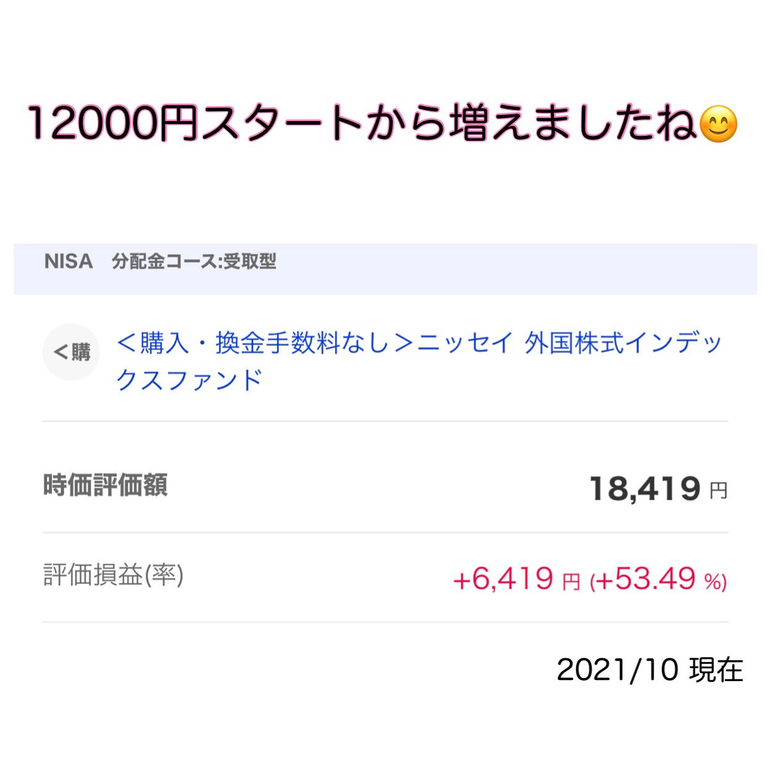The image size is (767, 767).
Task: Click the 12000円 amount in the headline
Action: [112, 124]
